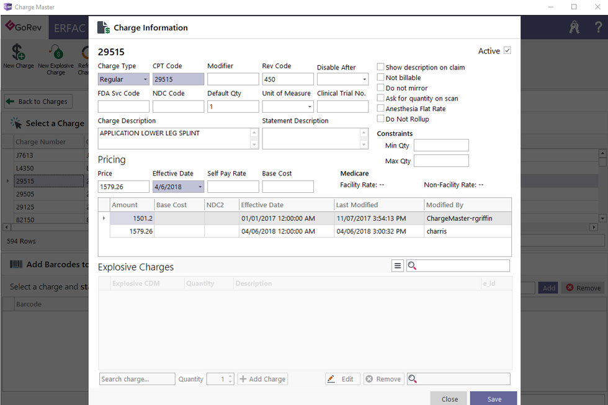Click the Search charge input box
608x405 pixels.
point(137,379)
